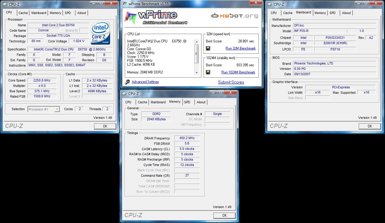Click the BIOS Brand Phoenix Technologies, LTD
The height and width of the screenshot is (223, 385).
pos(335,64)
